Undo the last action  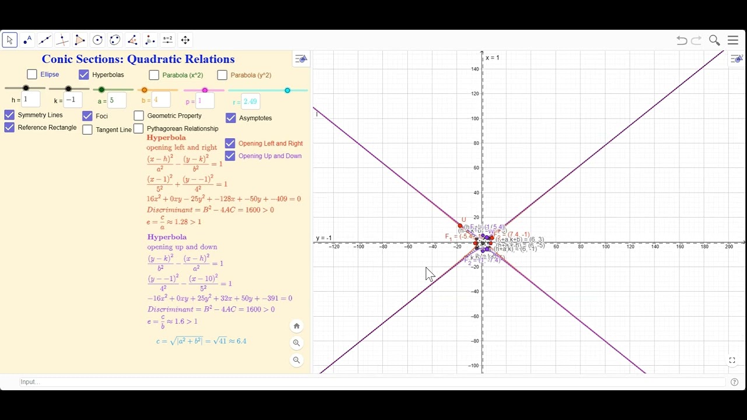[x=682, y=40]
